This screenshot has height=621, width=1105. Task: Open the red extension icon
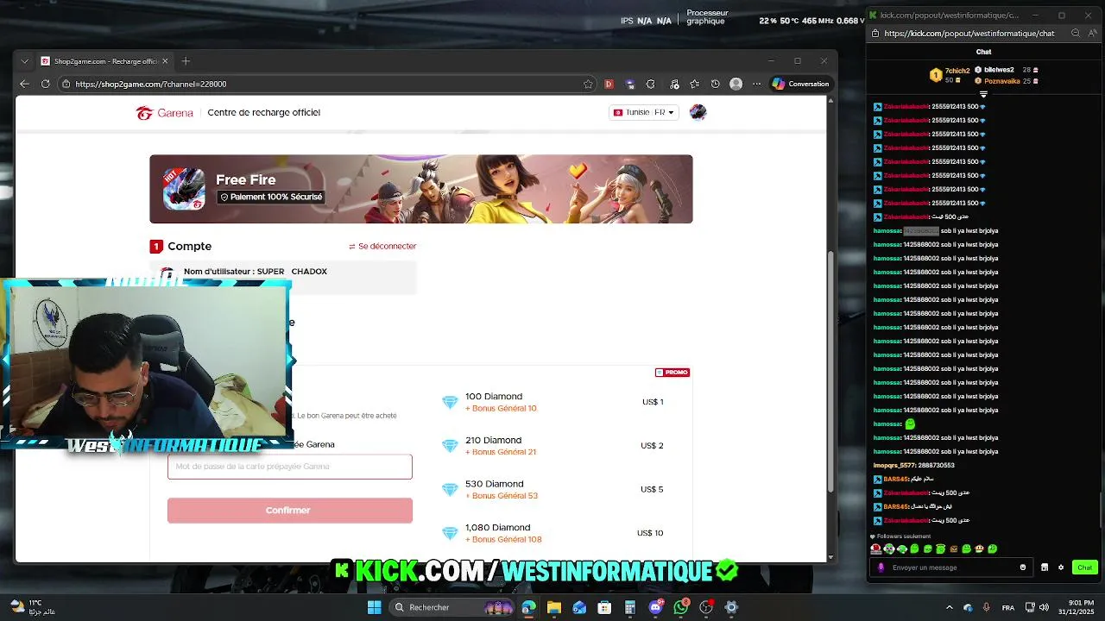point(609,84)
